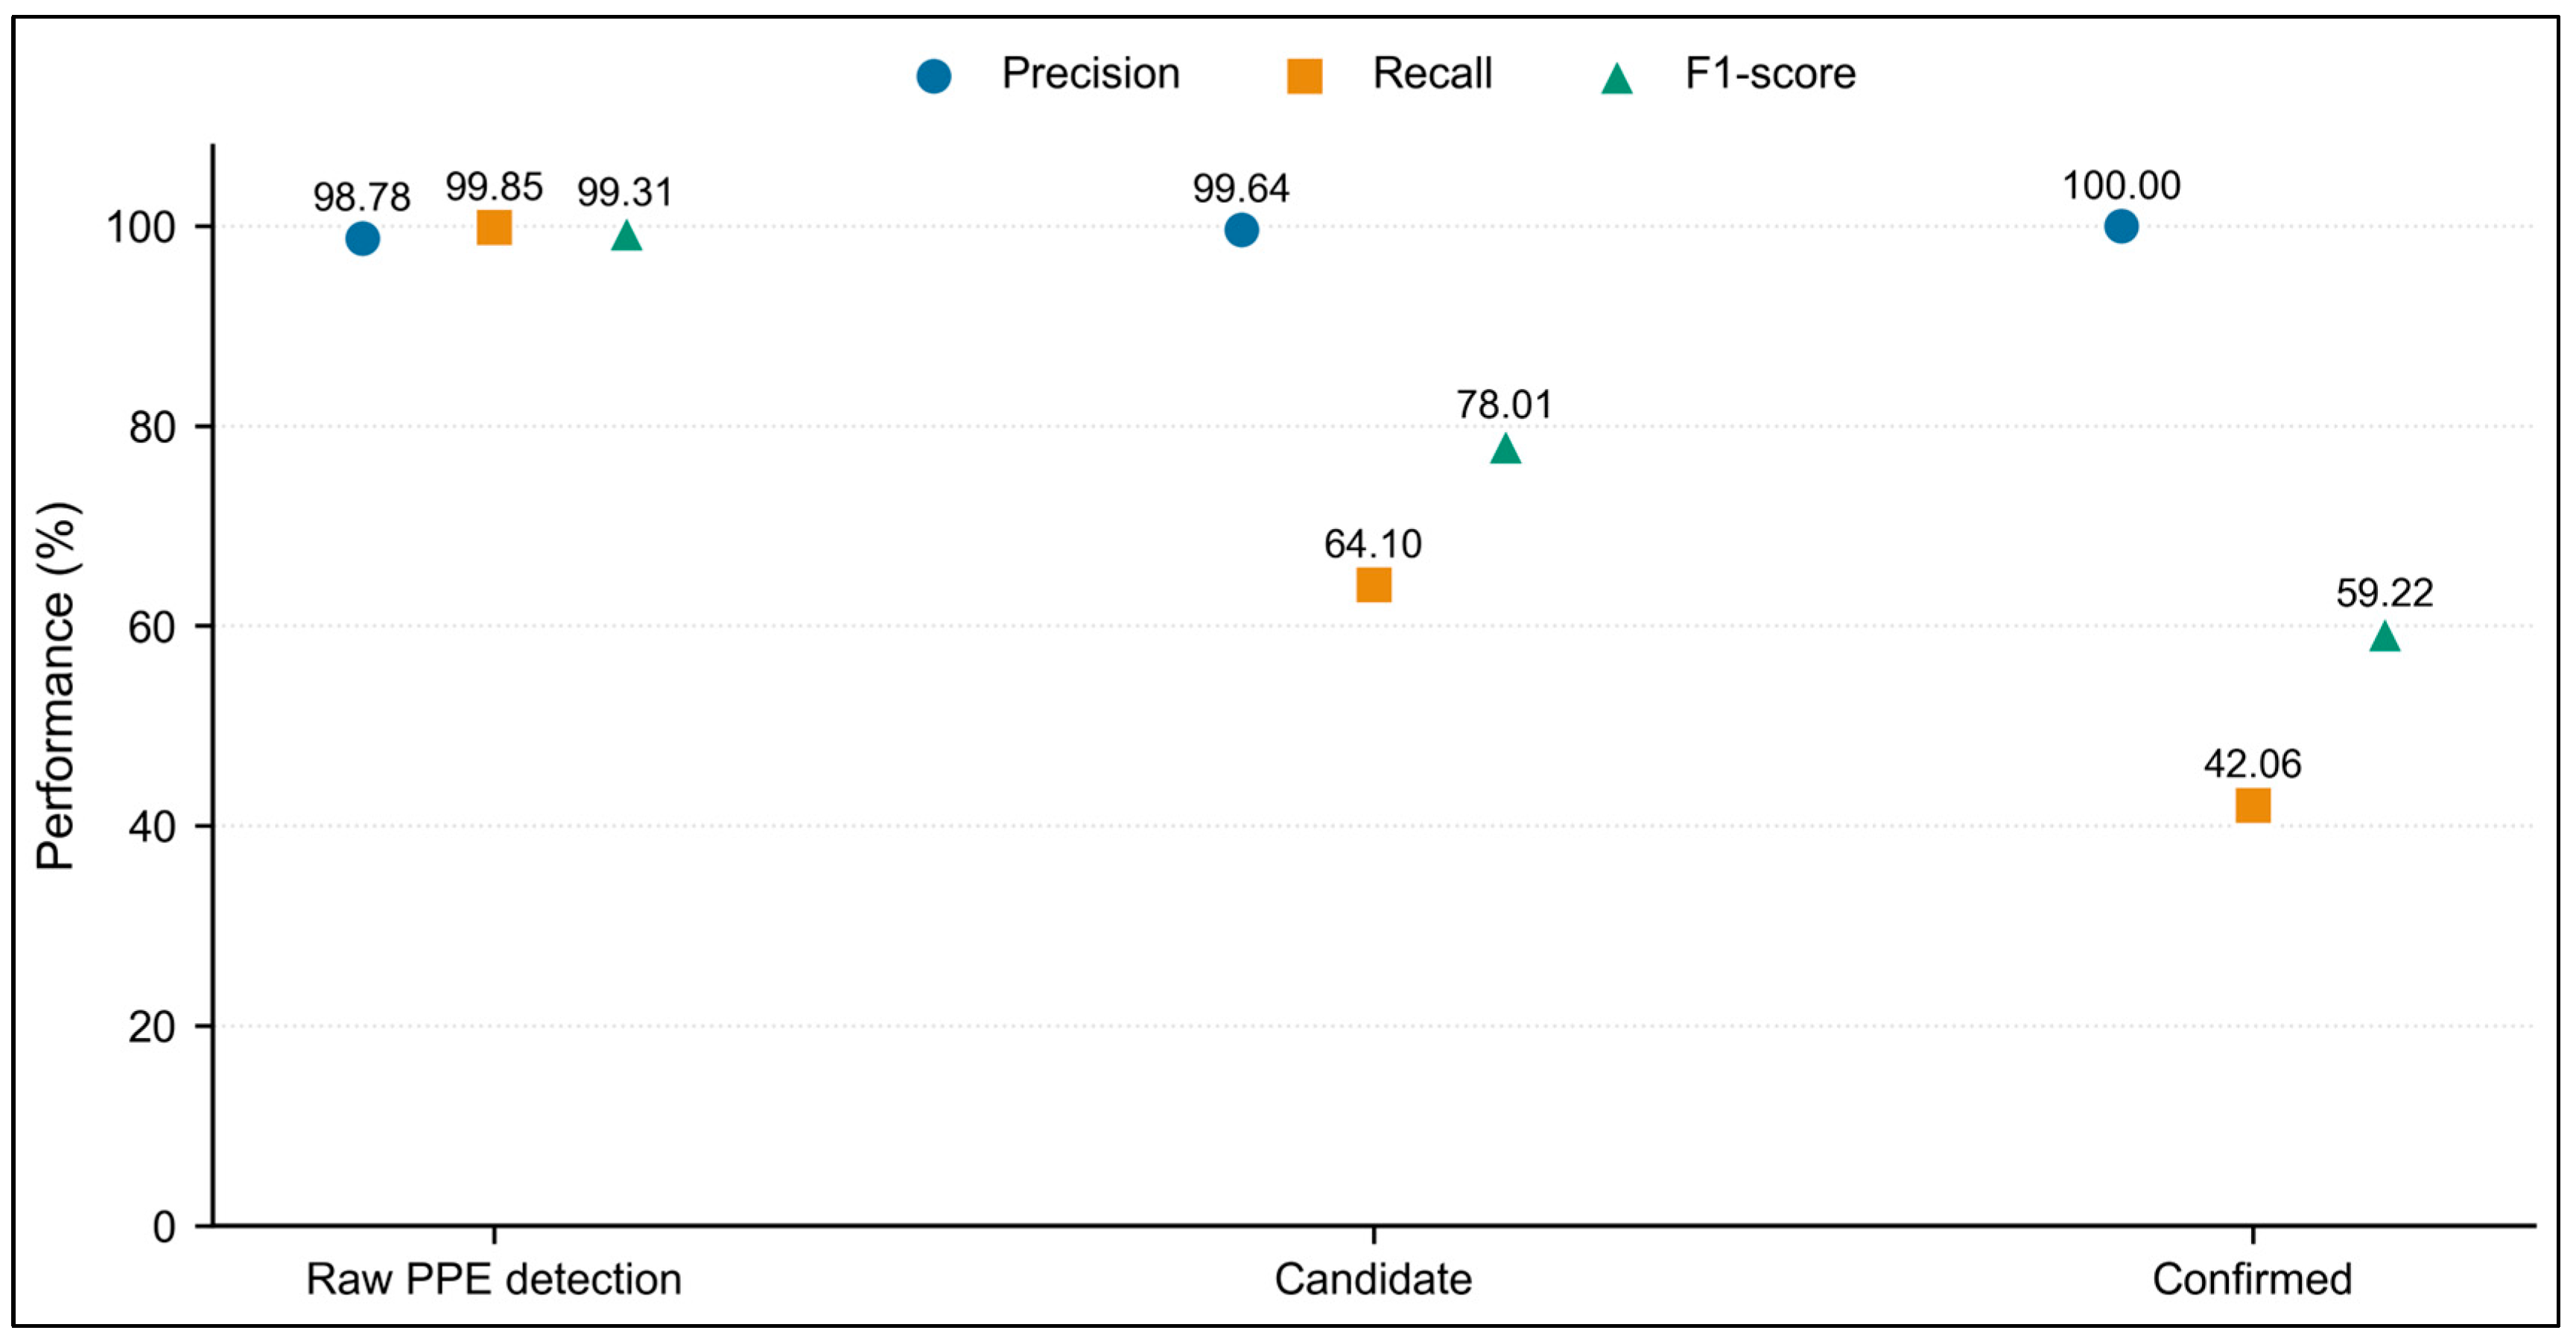Click the orange Recall legend square
The width and height of the screenshot is (2576, 1339).
click(1304, 76)
